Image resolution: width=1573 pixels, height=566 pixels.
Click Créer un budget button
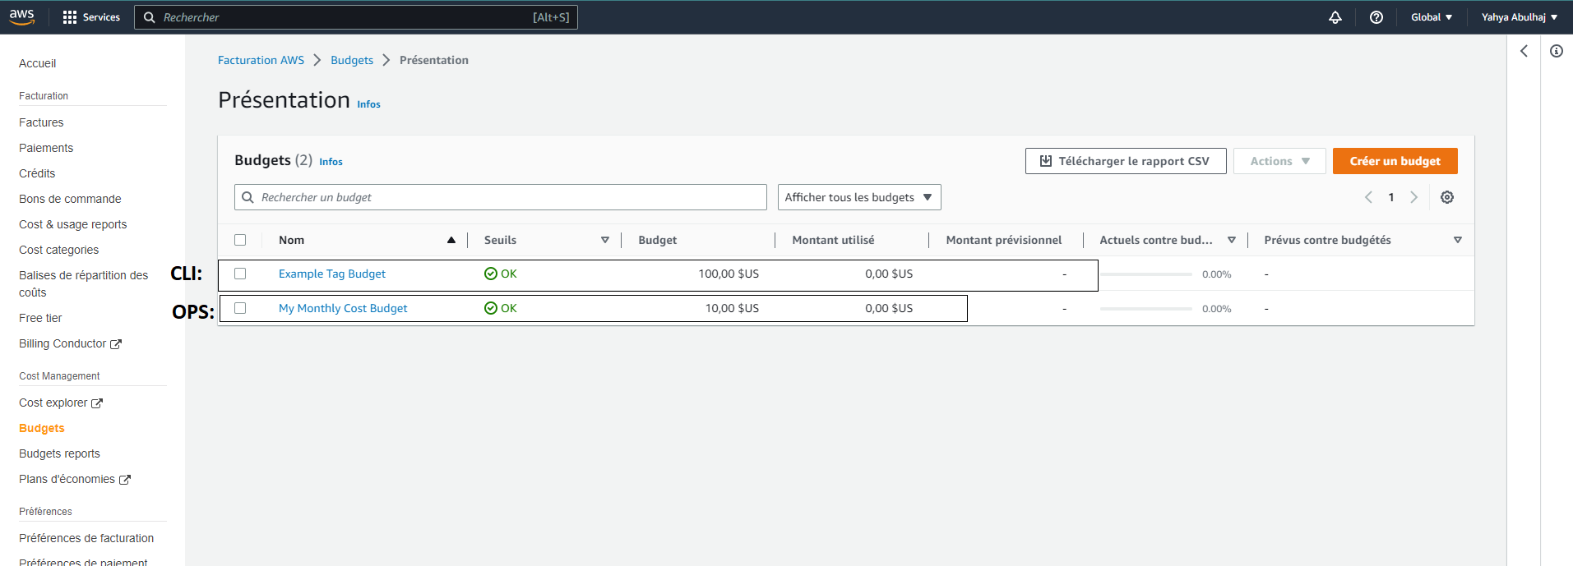(x=1395, y=161)
